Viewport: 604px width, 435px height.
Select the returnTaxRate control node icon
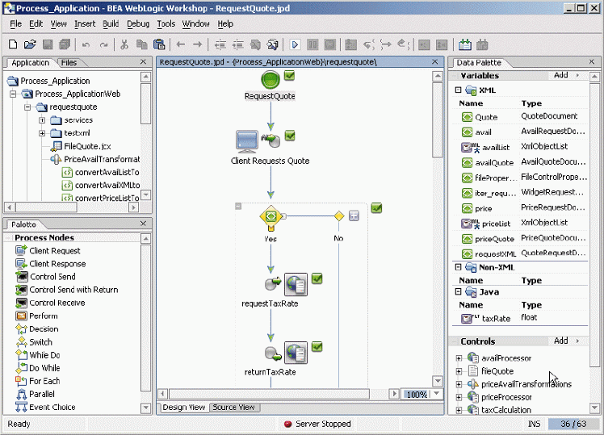click(x=296, y=353)
